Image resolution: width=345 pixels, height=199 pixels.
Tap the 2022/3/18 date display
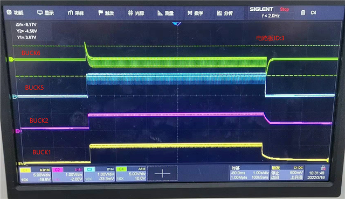(316, 177)
